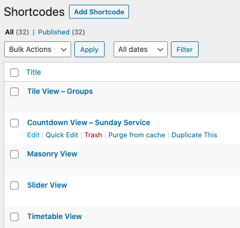Purge Countdown View from cache
Viewport: 240px width, 228px height.
coord(136,135)
